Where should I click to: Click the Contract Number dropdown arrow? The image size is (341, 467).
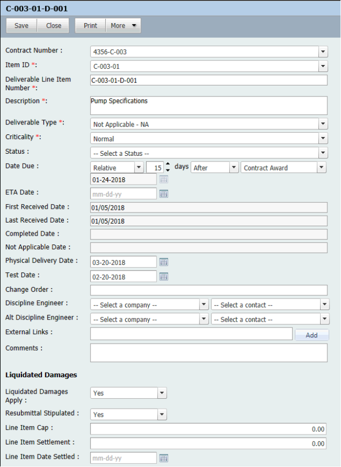point(323,51)
